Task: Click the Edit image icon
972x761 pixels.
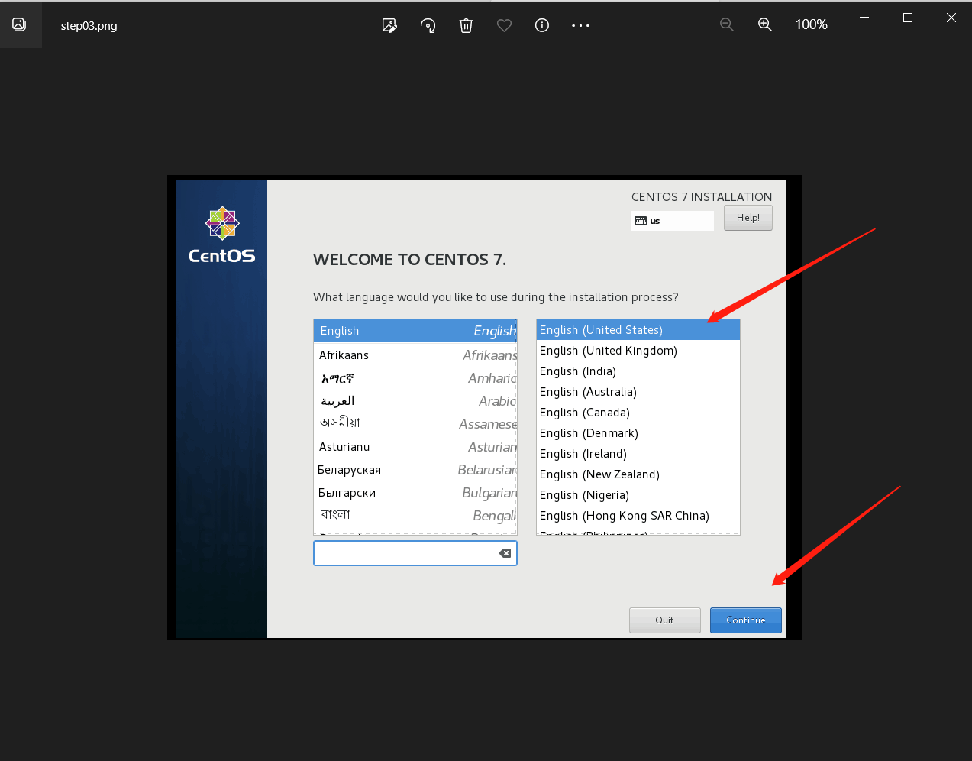Action: [x=389, y=25]
